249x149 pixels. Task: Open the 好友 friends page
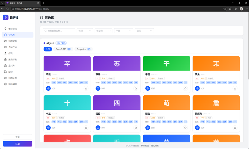coord(18,53)
